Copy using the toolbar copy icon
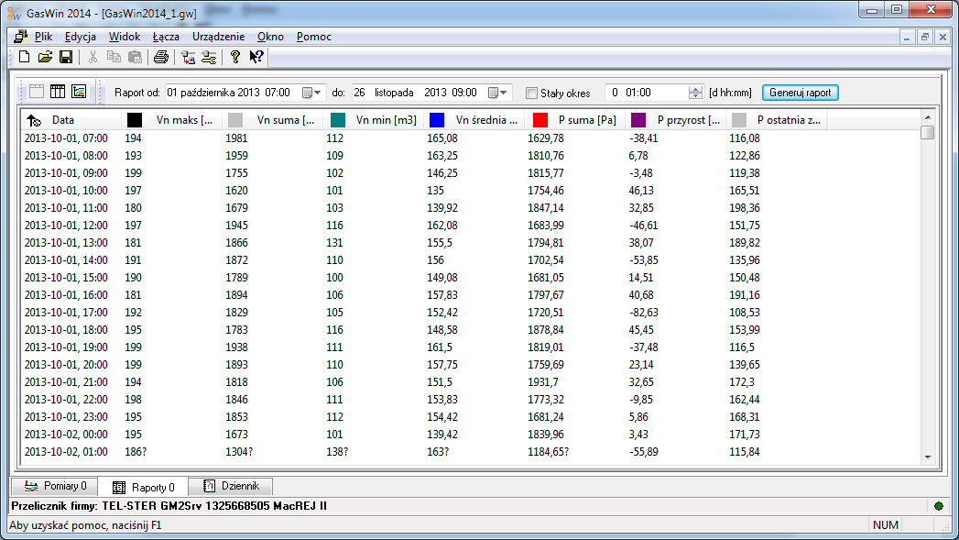Image resolution: width=959 pixels, height=540 pixels. click(x=114, y=57)
